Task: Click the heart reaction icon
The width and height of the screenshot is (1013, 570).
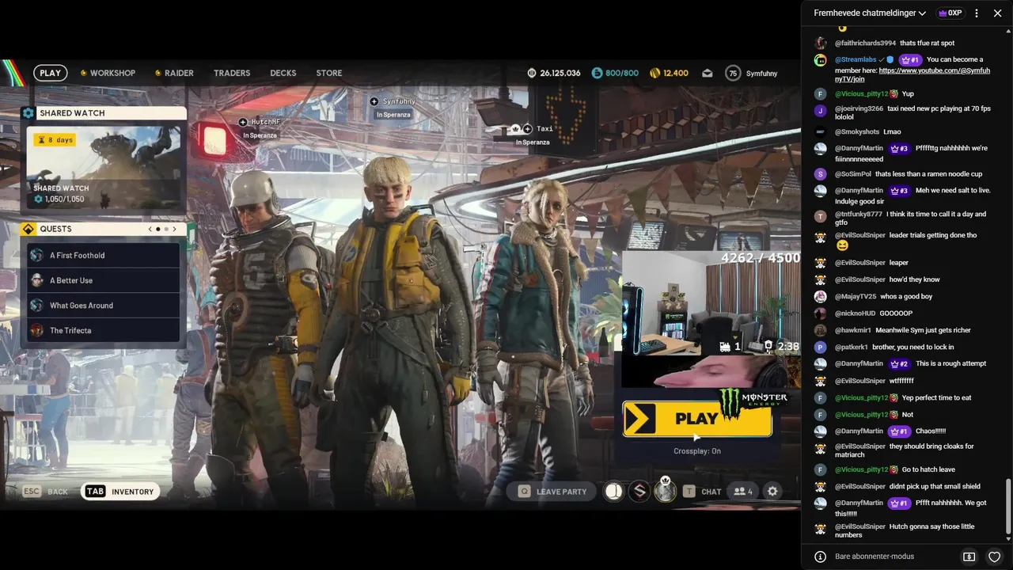Action: point(995,557)
